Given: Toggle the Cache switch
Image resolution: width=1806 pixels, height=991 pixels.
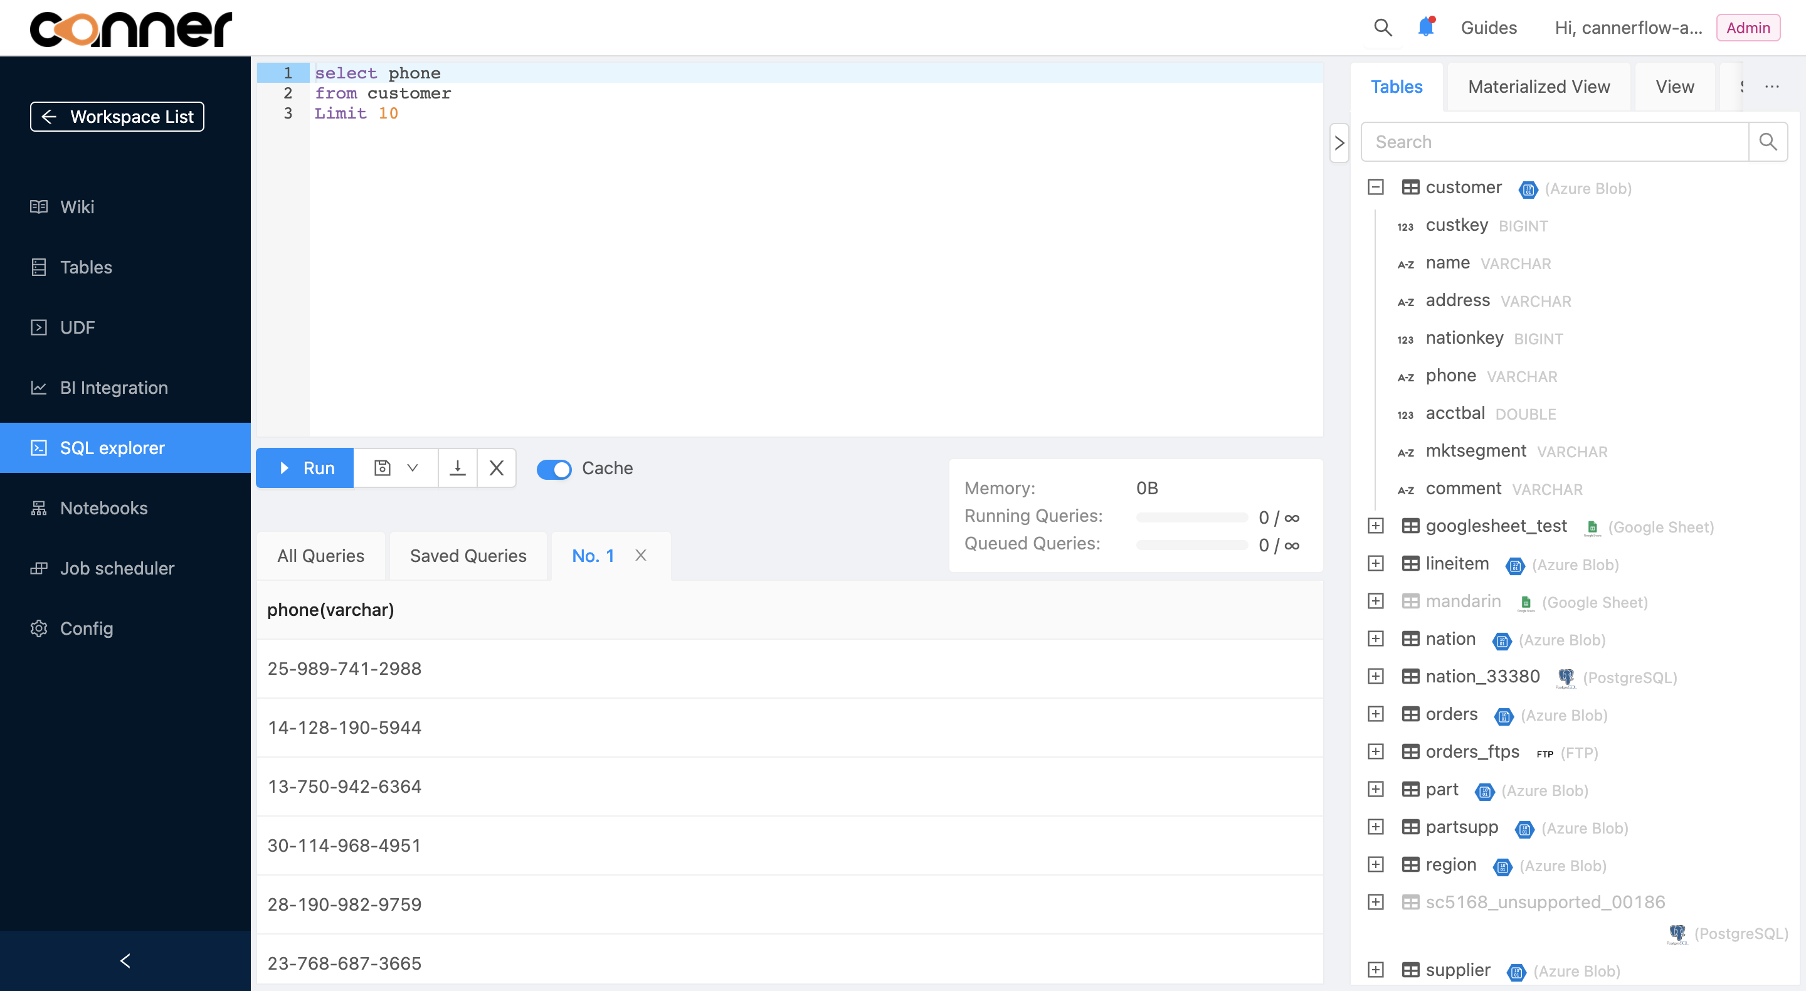Looking at the screenshot, I should [x=554, y=469].
